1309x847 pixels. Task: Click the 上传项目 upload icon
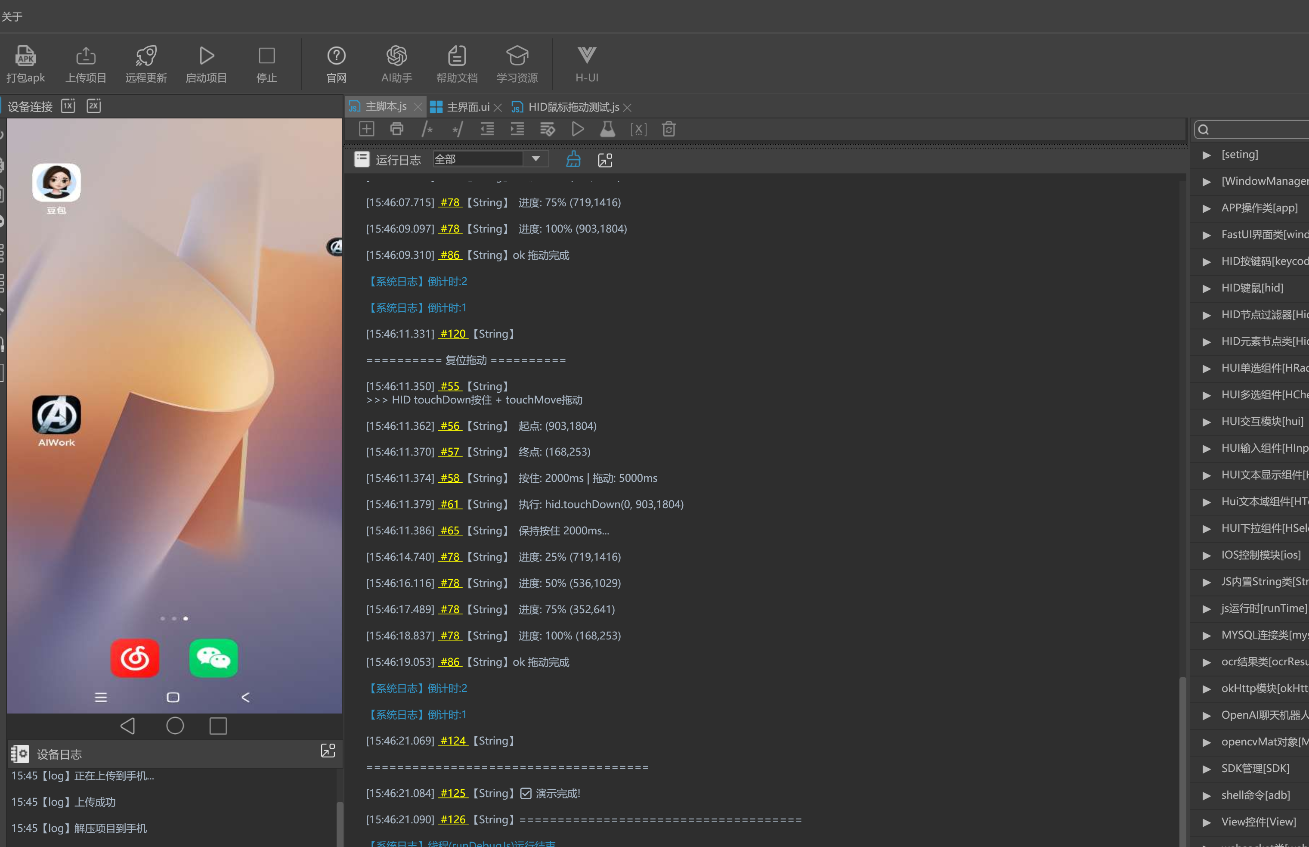point(86,56)
